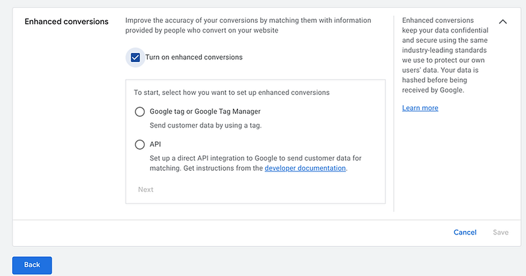Open the developer documentation link
Screen dimensions: 526x276
(x=305, y=168)
